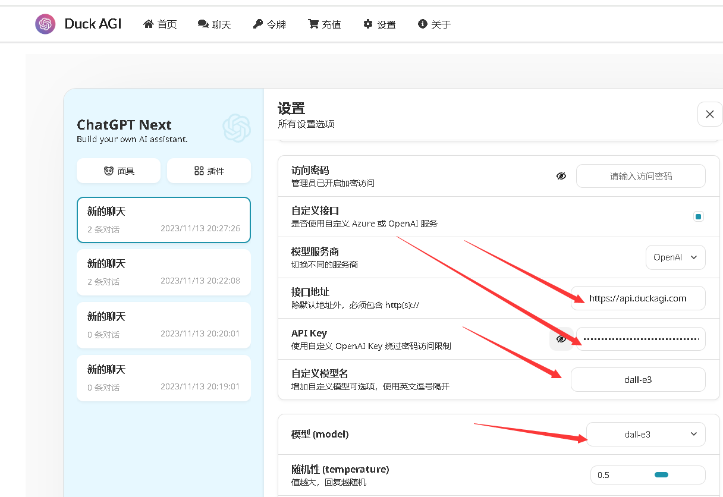The height and width of the screenshot is (497, 723).
Task: Click the shopping cart icon beside 充值
Action: pos(313,24)
